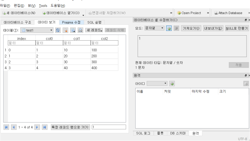Screen dimensions: 250x141
Task: Go to the first page of records
Action: (6, 127)
